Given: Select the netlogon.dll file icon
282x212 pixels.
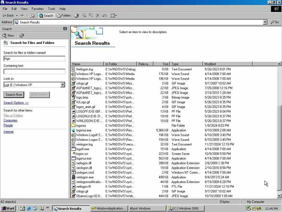Looking at the screenshot, I should click(x=73, y=163).
